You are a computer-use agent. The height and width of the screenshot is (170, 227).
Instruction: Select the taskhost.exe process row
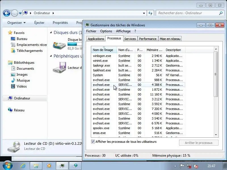coord(138,70)
